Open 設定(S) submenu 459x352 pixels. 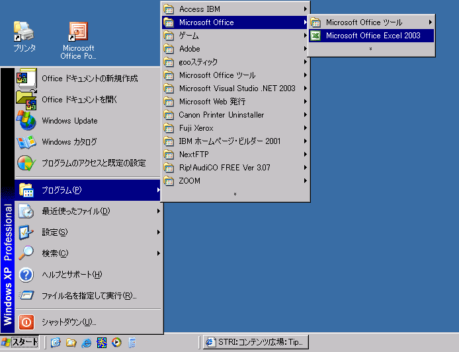click(x=87, y=232)
